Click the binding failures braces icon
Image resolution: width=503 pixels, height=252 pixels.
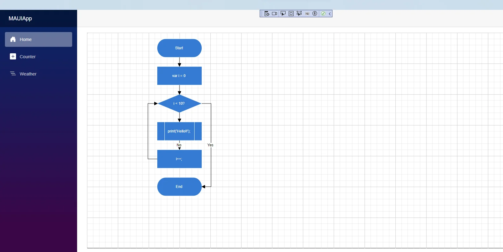coord(307,14)
